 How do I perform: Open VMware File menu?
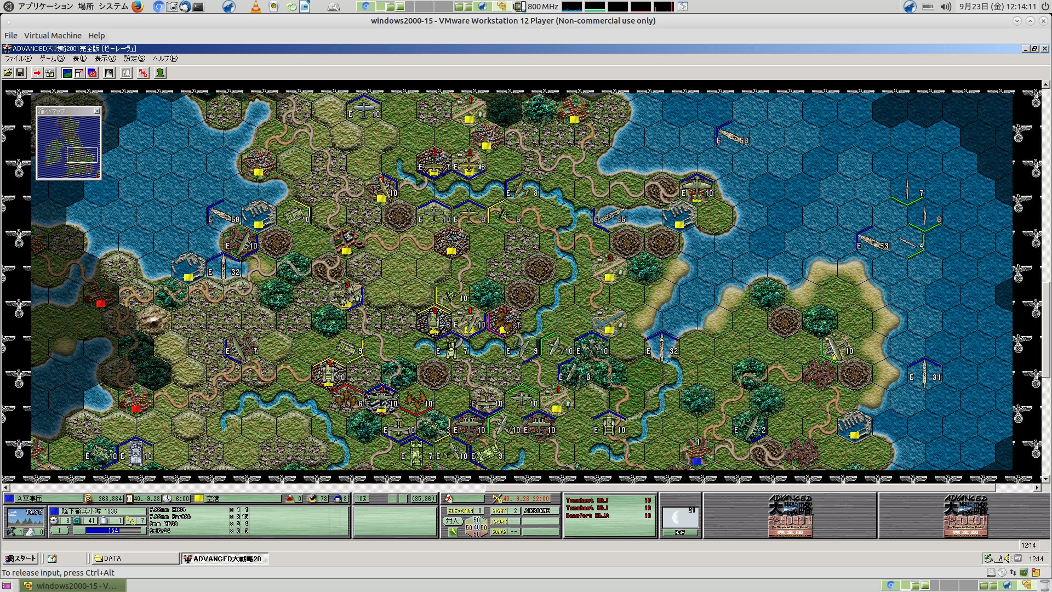(11, 36)
